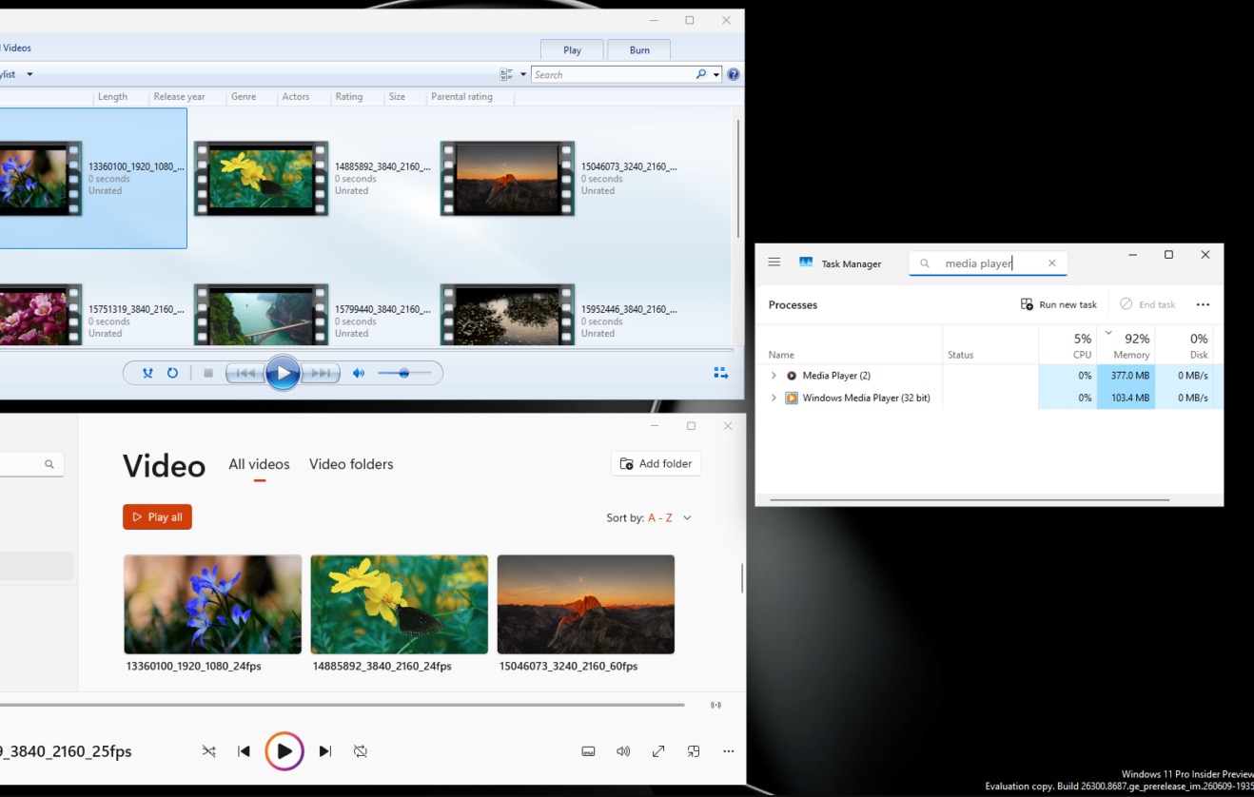
Task: Click Media Player search magnifier icon
Action: 49,464
